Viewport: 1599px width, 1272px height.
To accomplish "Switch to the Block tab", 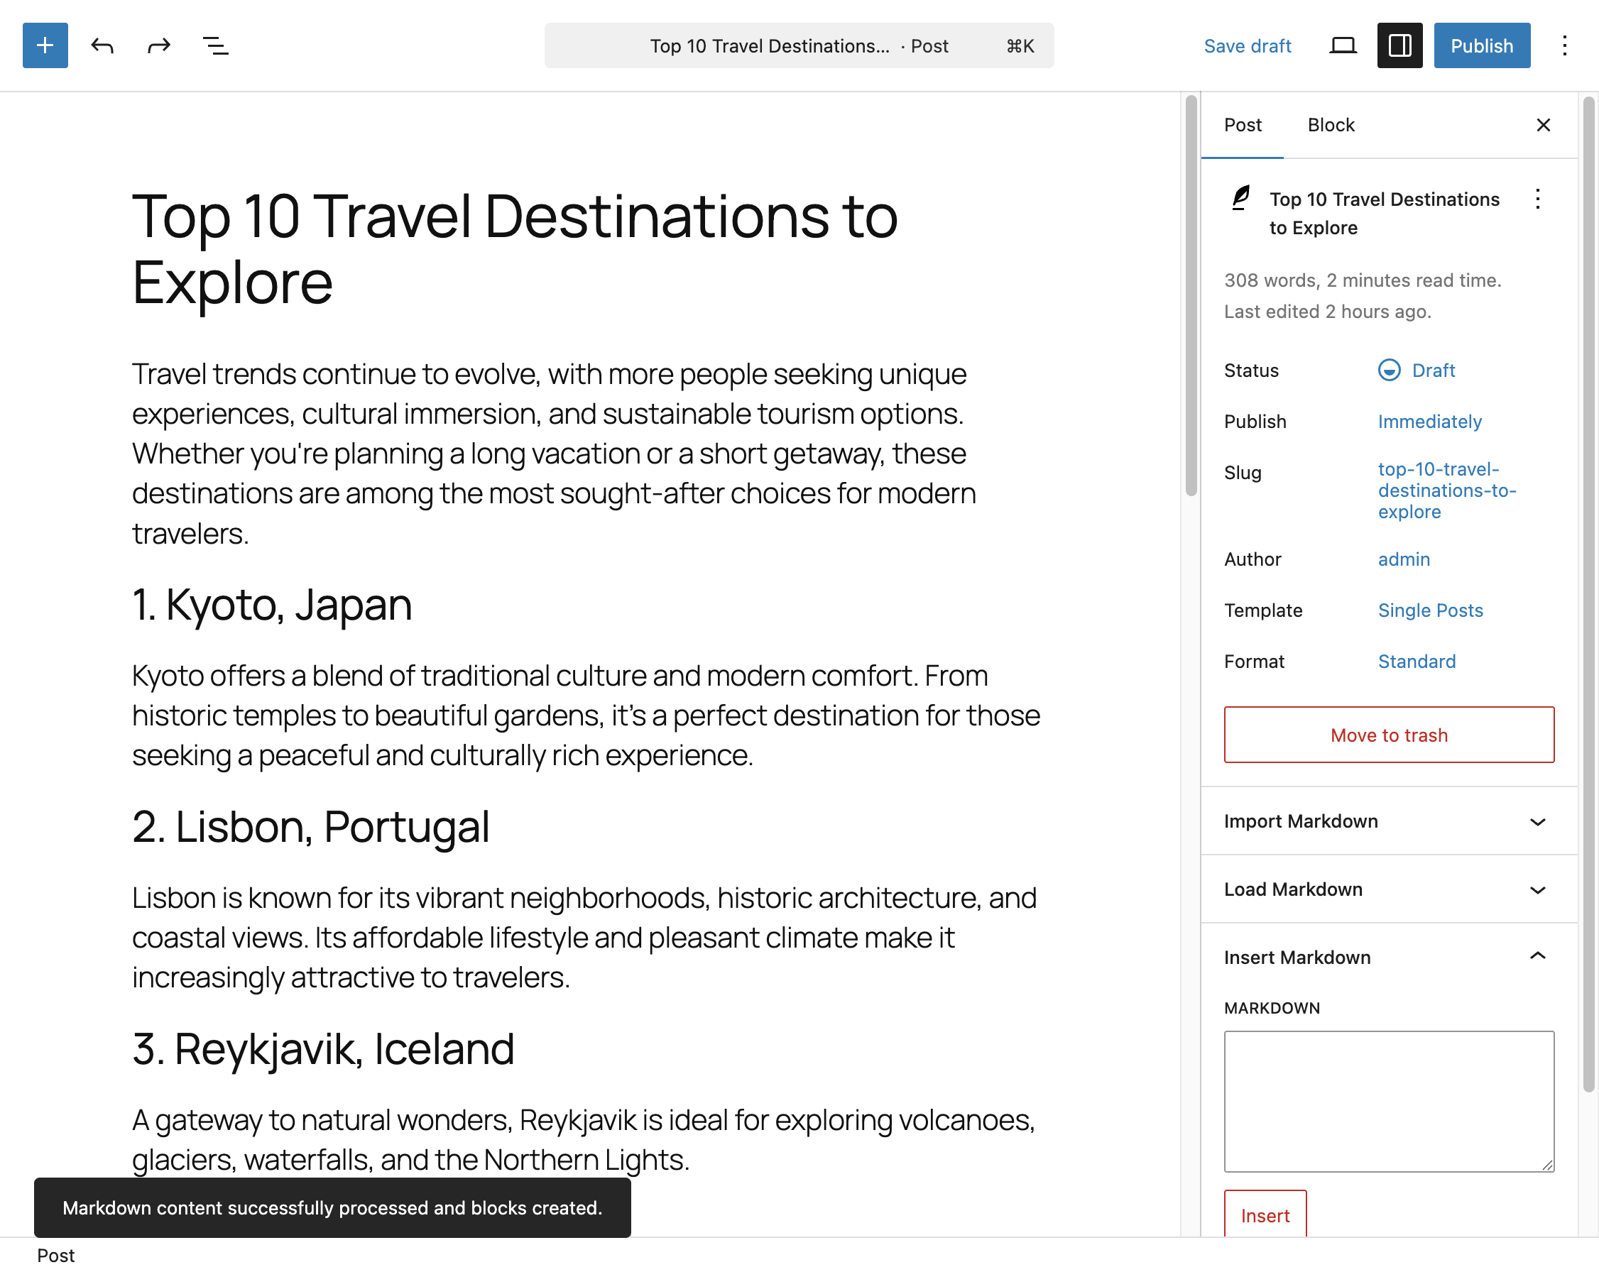I will click(x=1331, y=124).
